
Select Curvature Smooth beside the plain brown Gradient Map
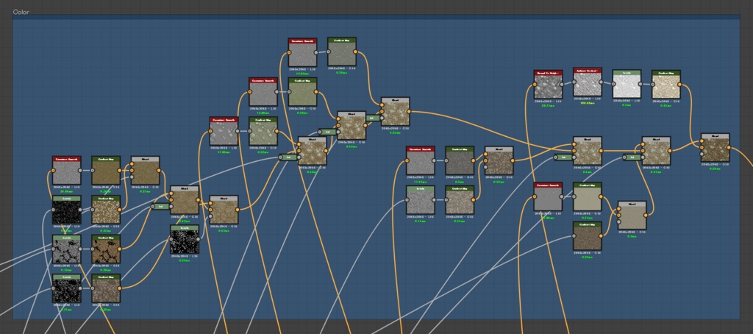click(67, 170)
